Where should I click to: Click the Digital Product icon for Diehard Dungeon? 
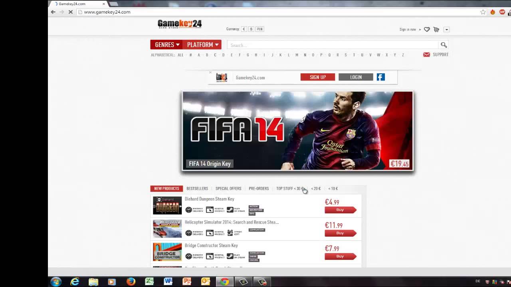[216, 210]
